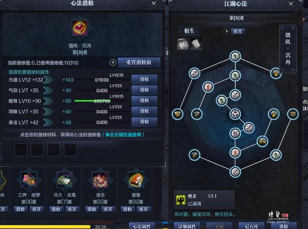Click the 根骨 green progress bar
This screenshot has height=229, width=308.
(92, 101)
